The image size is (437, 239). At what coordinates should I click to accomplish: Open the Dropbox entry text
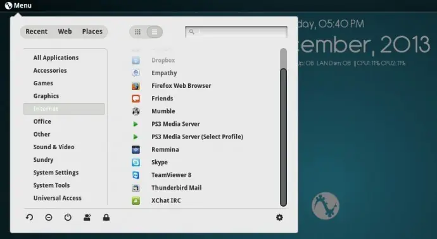tap(163, 60)
